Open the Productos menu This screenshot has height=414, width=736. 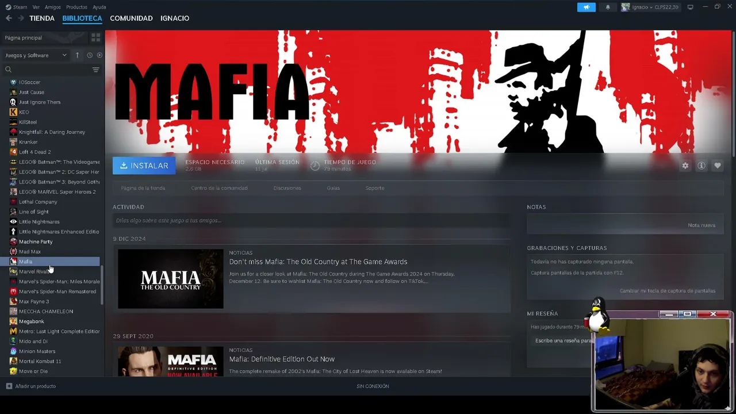click(76, 7)
